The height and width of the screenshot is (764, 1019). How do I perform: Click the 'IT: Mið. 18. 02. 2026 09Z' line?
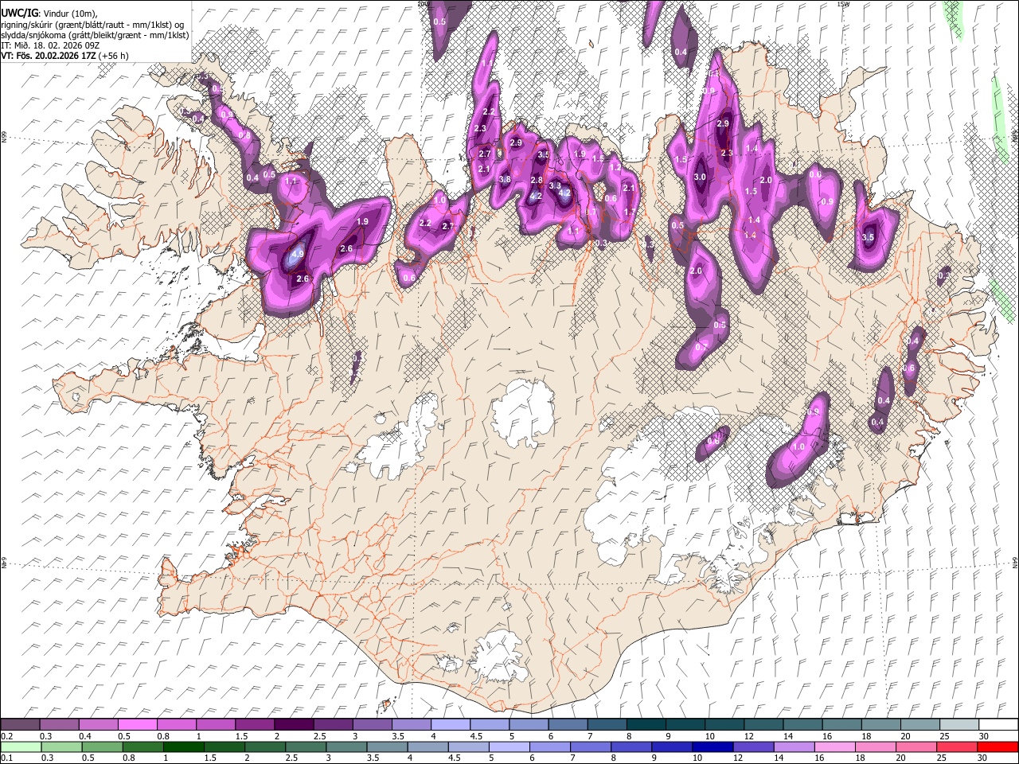pyautogui.click(x=49, y=45)
